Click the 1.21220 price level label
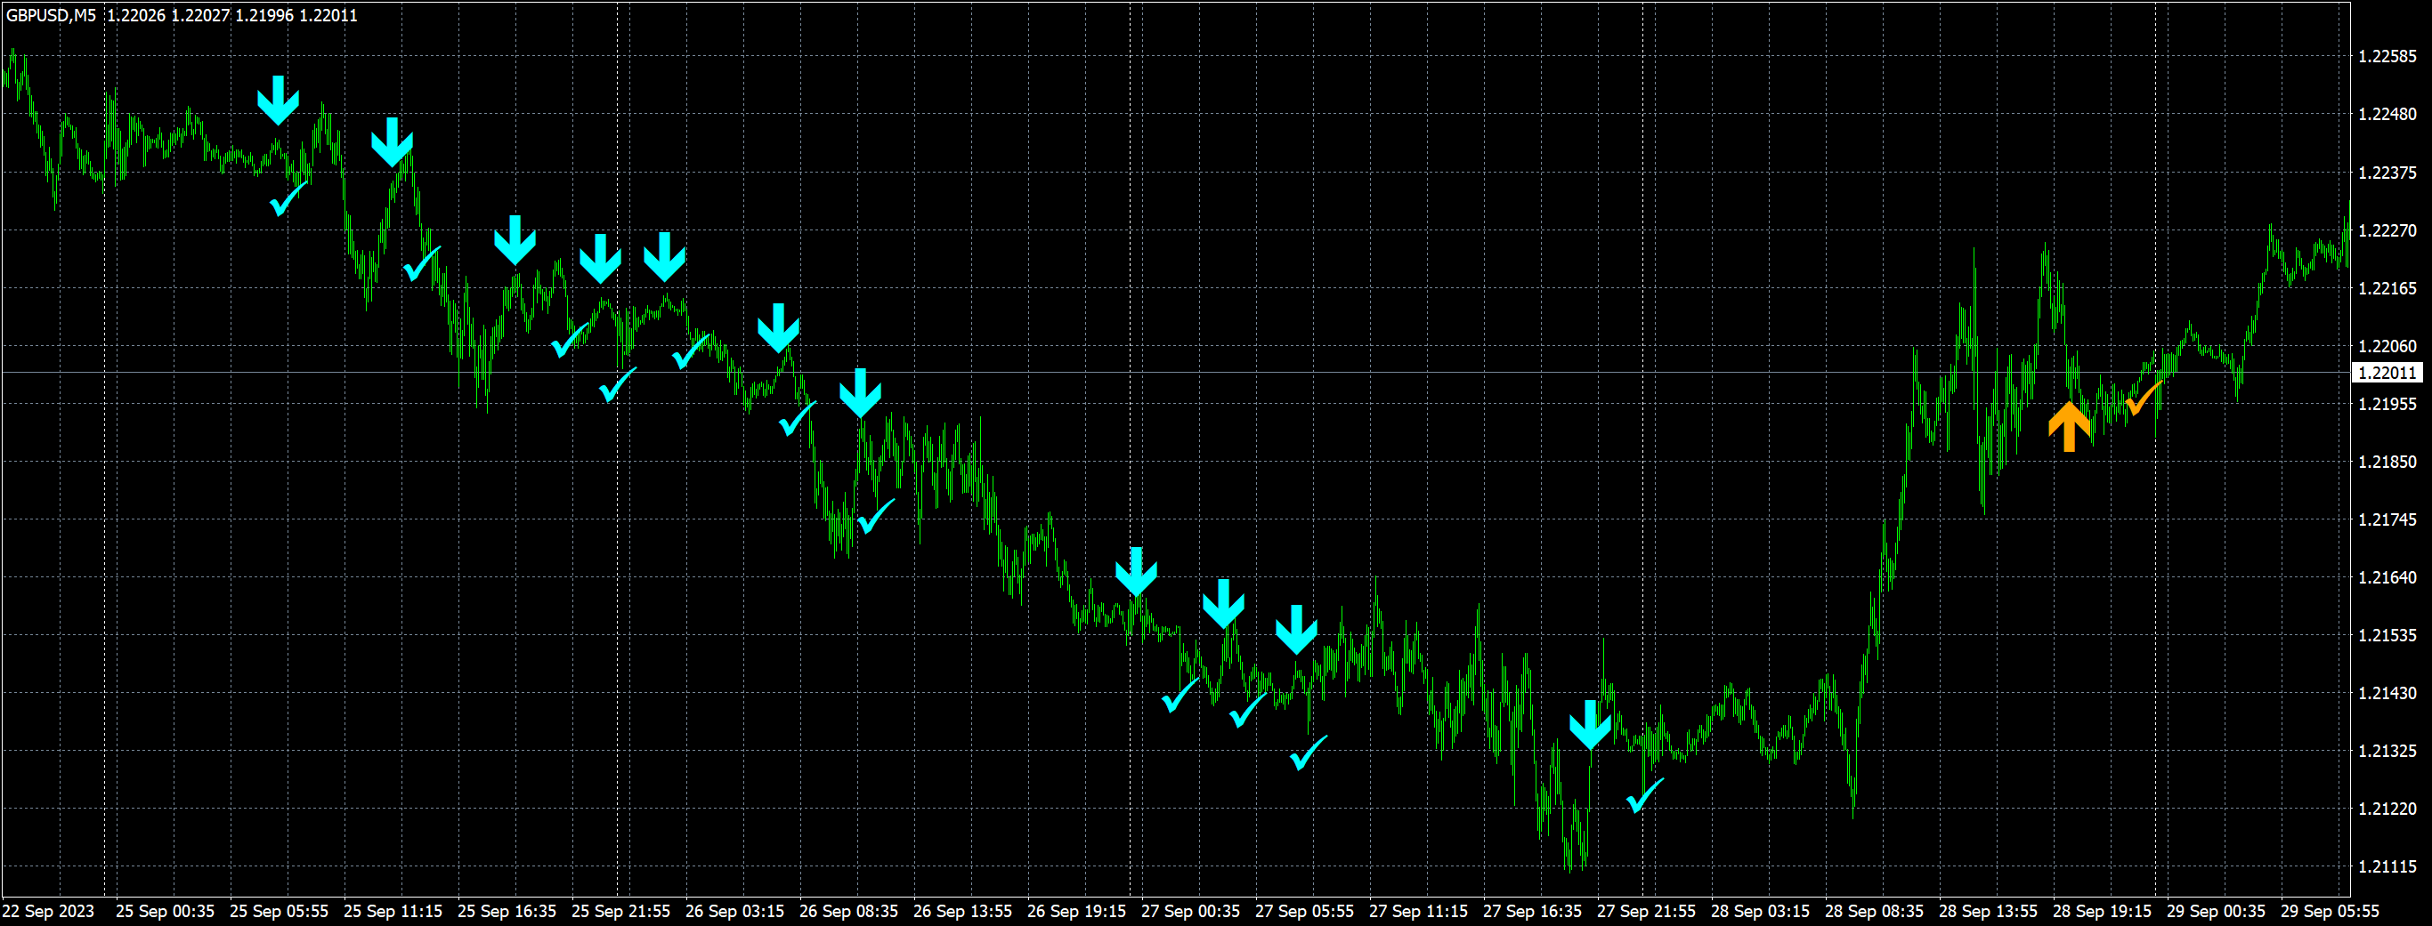This screenshot has width=2432, height=926. click(x=2387, y=809)
